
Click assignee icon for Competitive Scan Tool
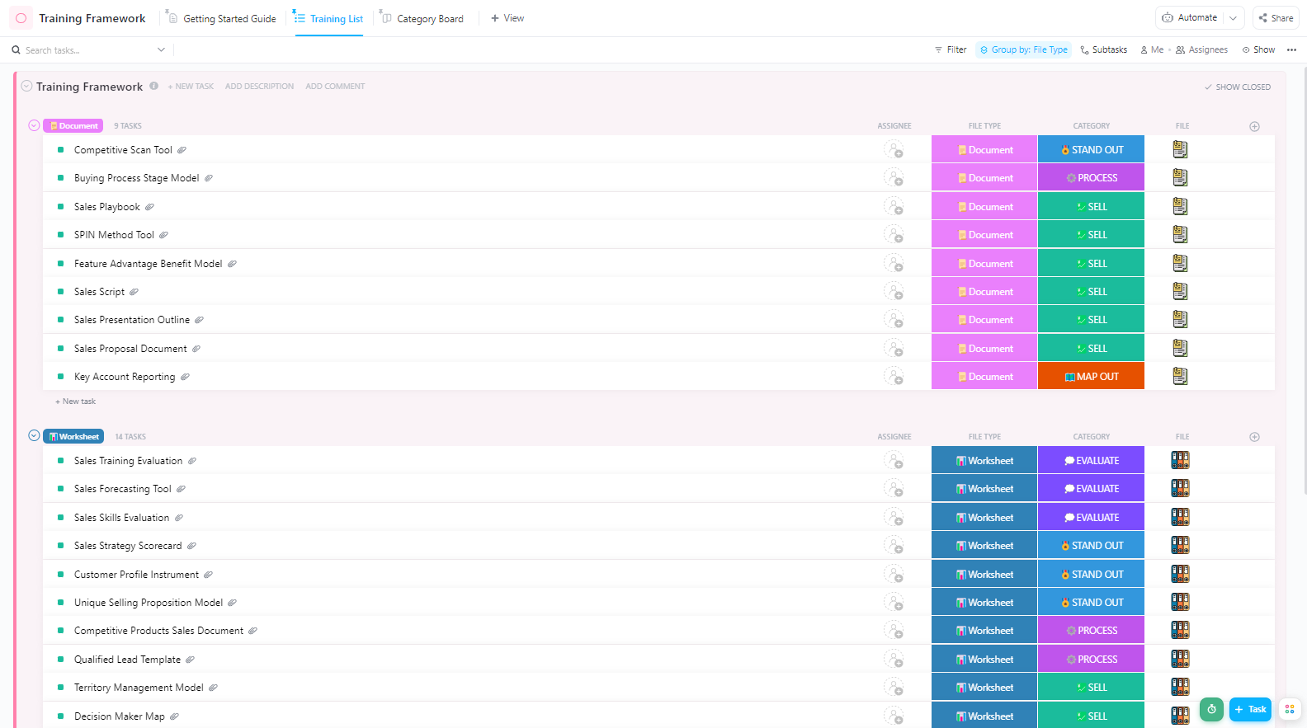(894, 150)
